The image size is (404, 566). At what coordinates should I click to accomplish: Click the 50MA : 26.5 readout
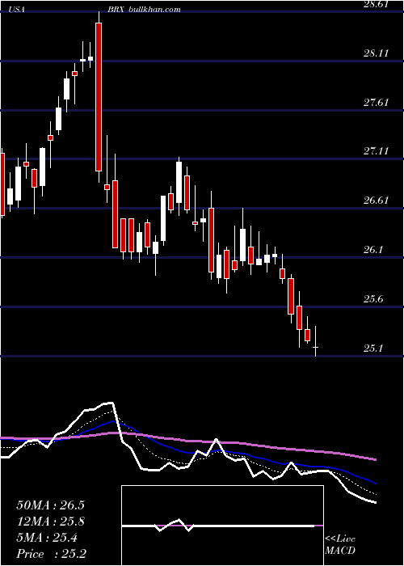50,505
